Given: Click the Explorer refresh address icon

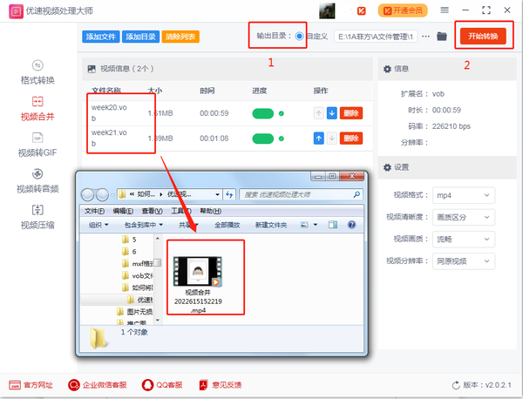Looking at the screenshot, I should point(229,194).
